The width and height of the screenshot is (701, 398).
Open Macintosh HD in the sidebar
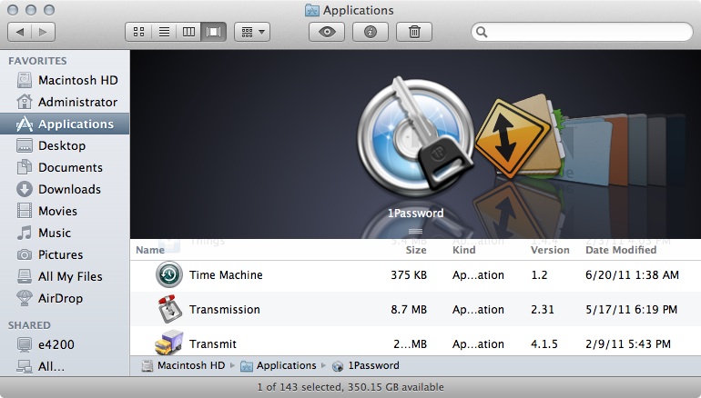click(65, 80)
